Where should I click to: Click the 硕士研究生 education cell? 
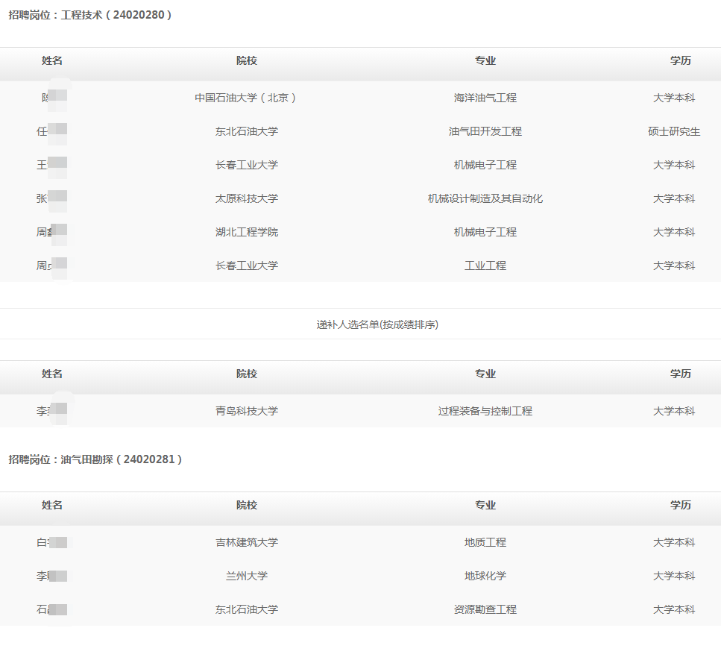click(x=674, y=131)
